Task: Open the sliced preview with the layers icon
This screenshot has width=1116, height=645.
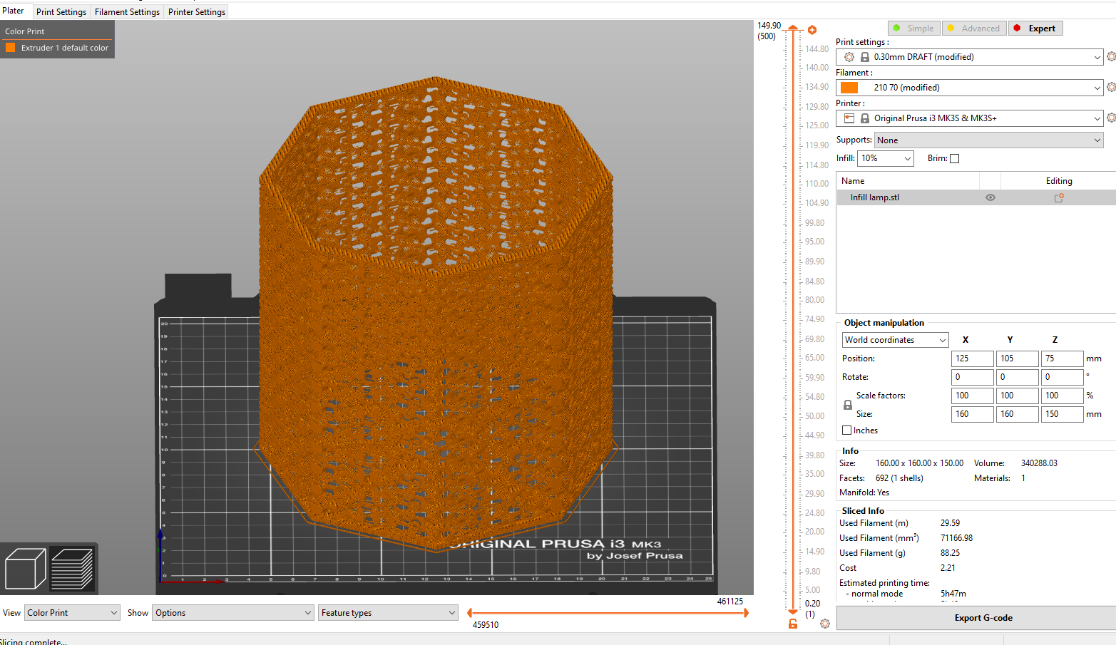Action: (x=73, y=568)
